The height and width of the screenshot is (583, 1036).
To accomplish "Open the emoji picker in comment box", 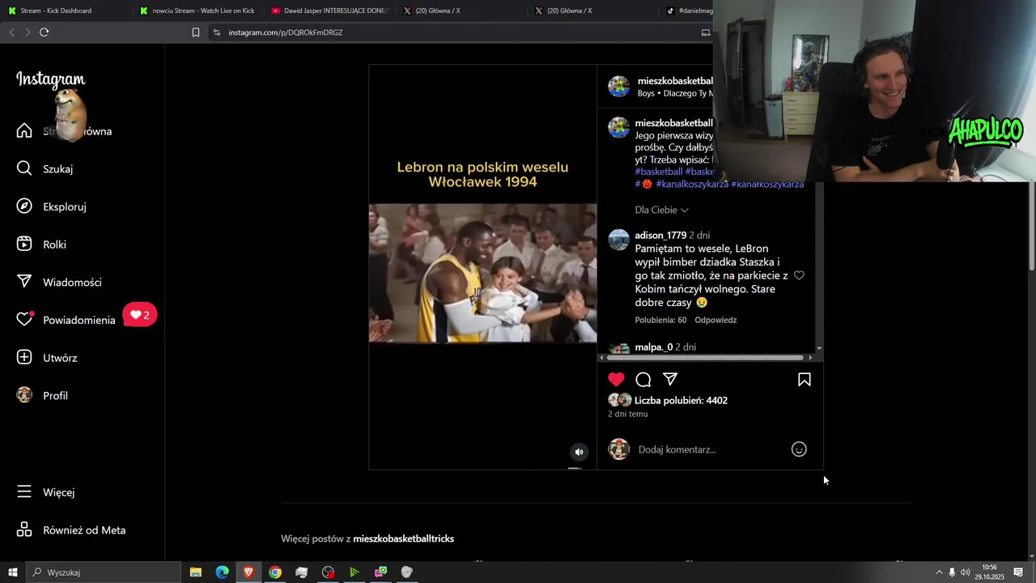I will coord(799,449).
